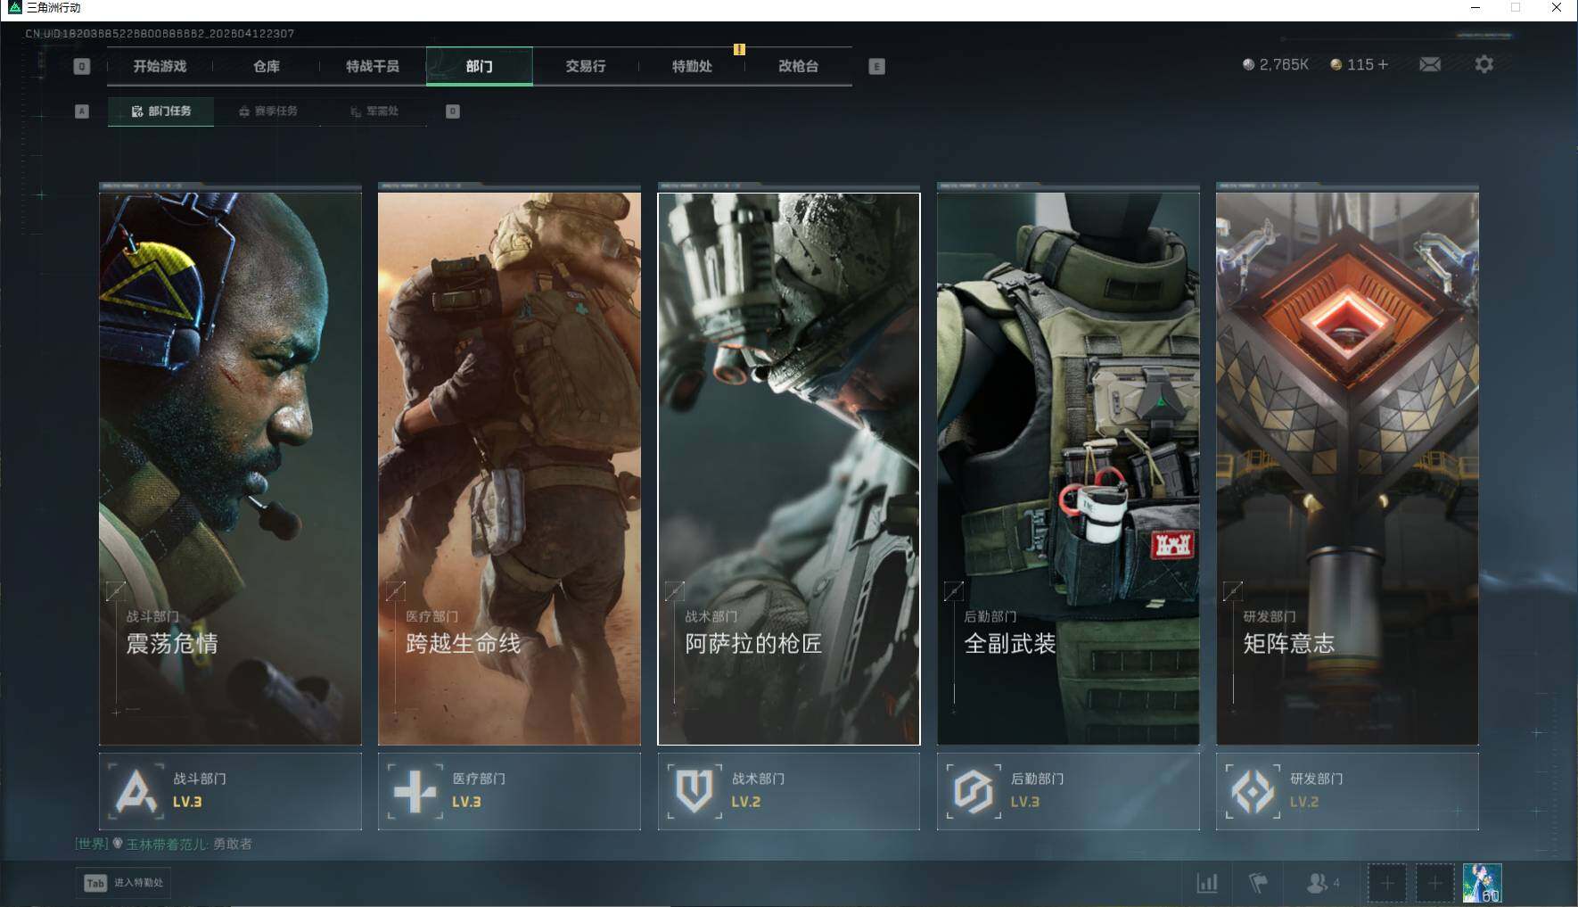Screen dimensions: 1578x907
Task: Add teammate in slot beside friends icon
Action: pyautogui.click(x=1387, y=883)
